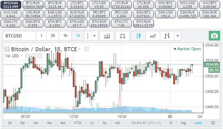Select the NMC/USD pair button
This screenshot has width=223, height=129.
(x=187, y=5)
